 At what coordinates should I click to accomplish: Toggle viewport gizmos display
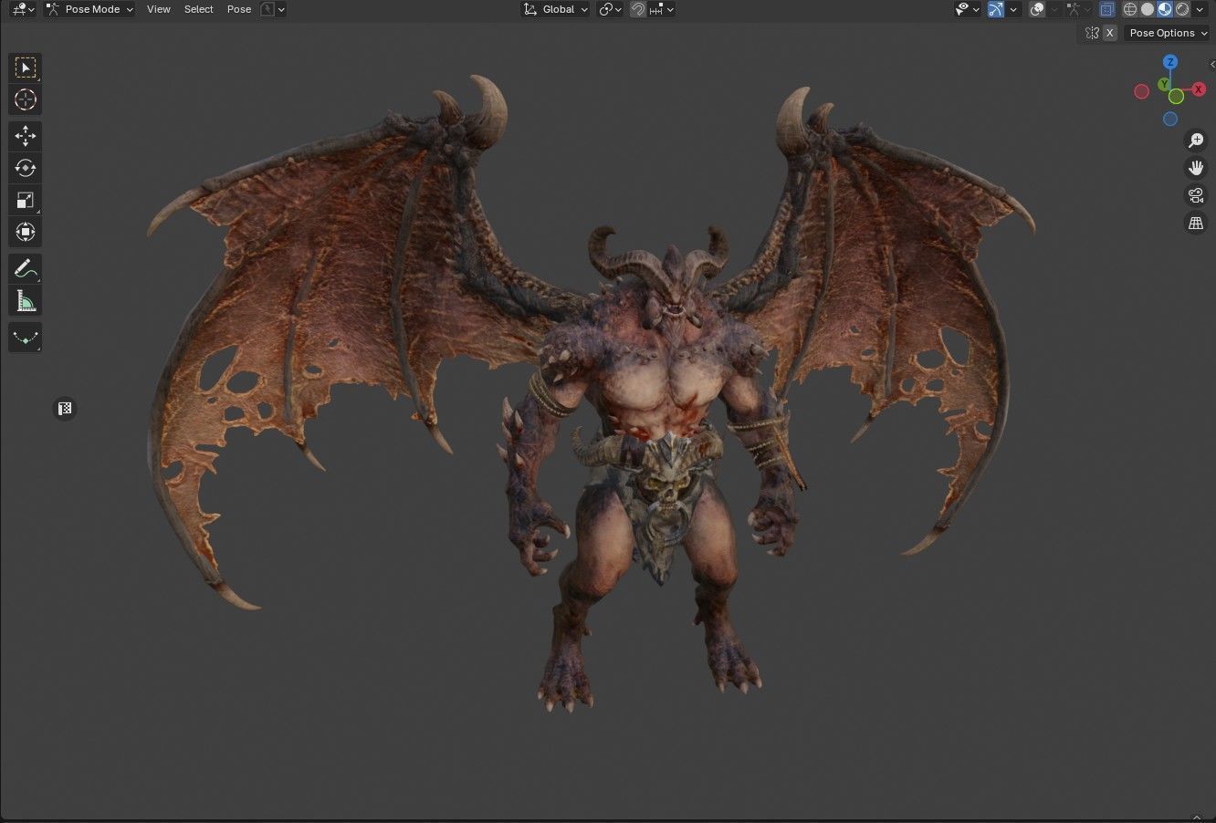(x=996, y=9)
